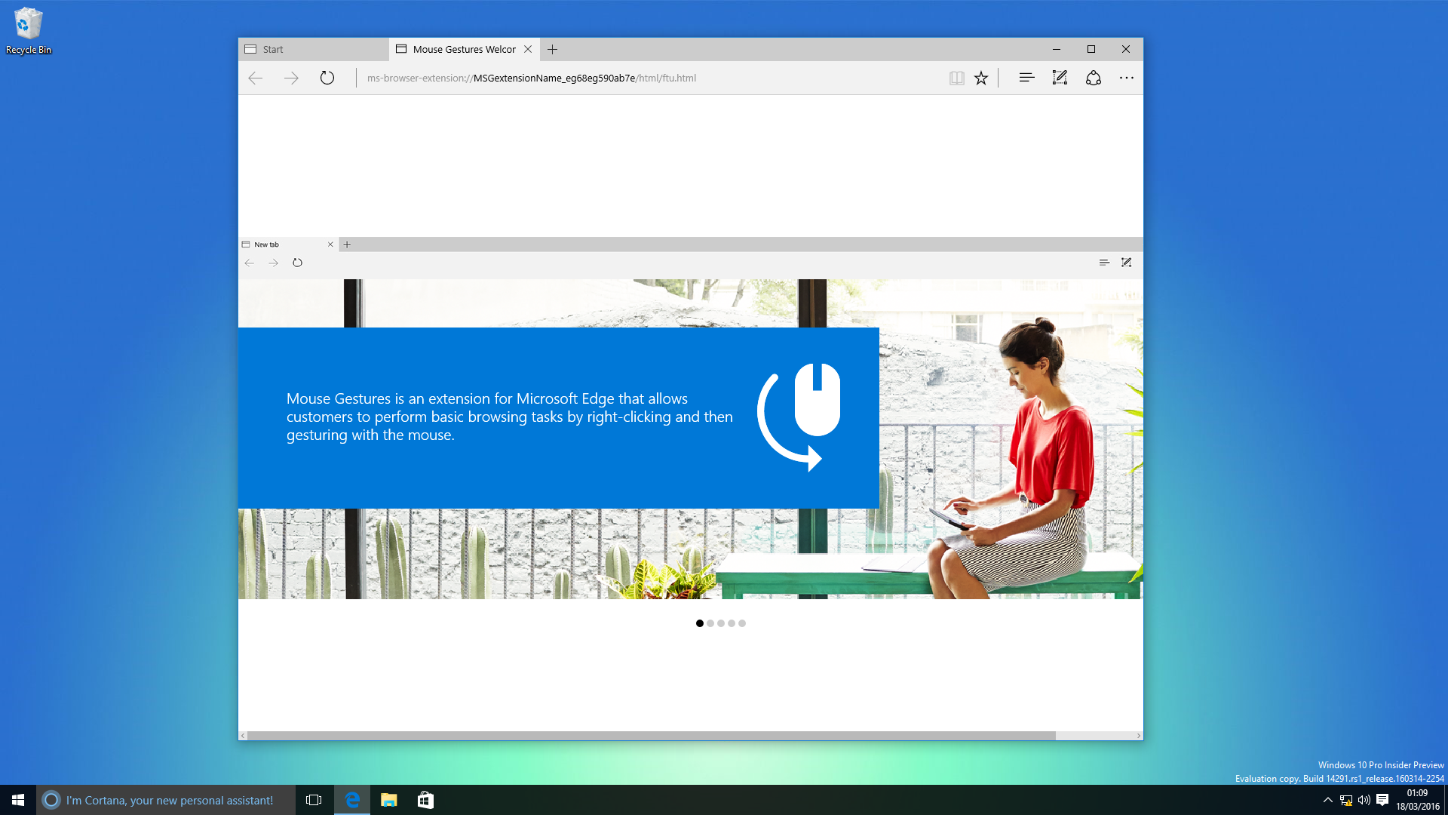The image size is (1448, 815).
Task: Refresh the Mouse Gestures welcome page
Action: tap(327, 78)
